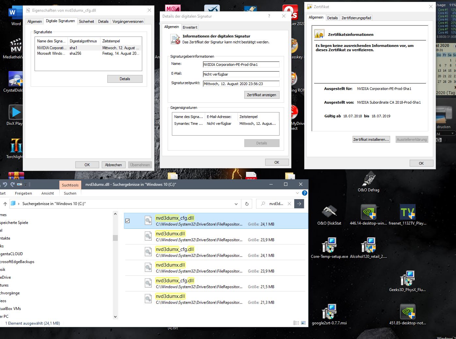This screenshot has height=339, width=456.
Task: Open the Word desktop shortcut
Action: (15, 16)
